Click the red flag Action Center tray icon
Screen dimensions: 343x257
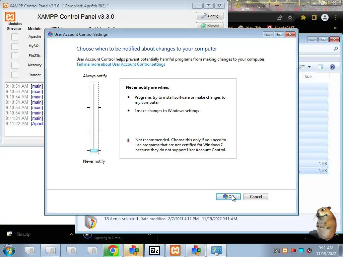pyautogui.click(x=293, y=250)
